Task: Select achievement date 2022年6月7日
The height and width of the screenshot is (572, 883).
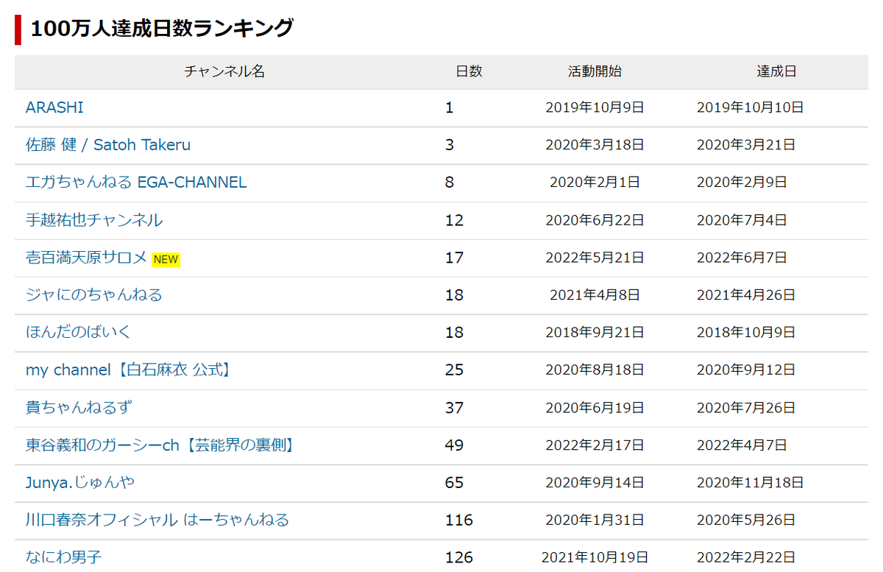Action: [742, 258]
